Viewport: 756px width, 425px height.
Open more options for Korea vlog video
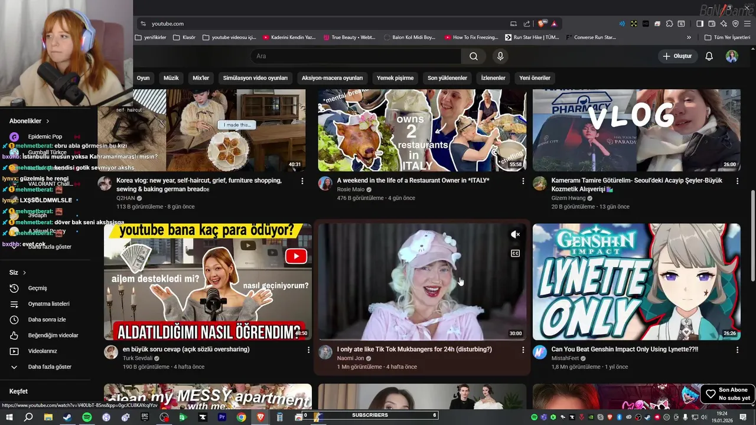(x=302, y=181)
